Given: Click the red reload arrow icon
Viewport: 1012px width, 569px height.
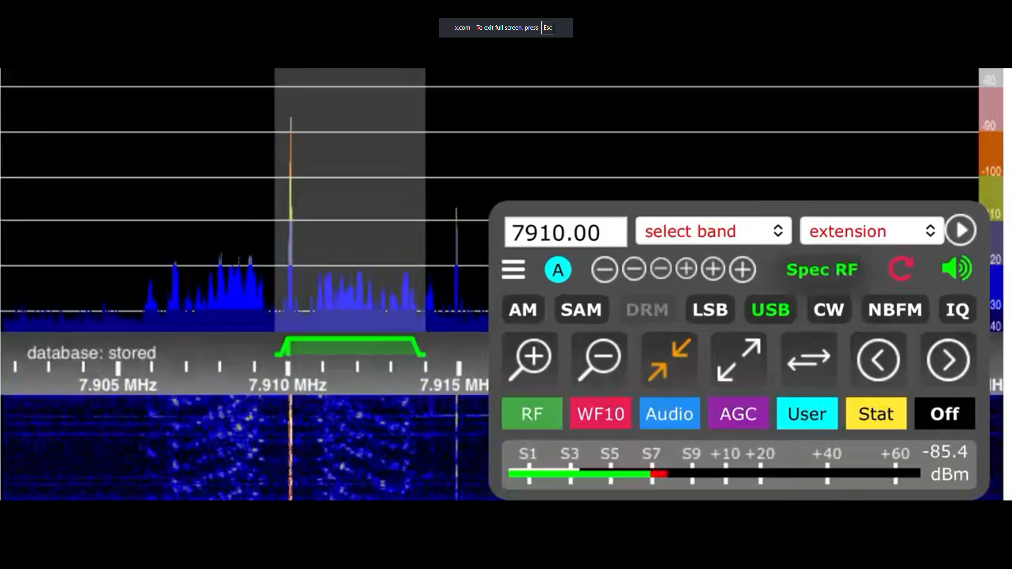Looking at the screenshot, I should click(901, 269).
